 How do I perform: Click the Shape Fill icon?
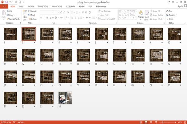coord(151,11)
